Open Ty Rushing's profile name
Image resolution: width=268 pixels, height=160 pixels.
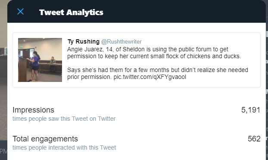pyautogui.click(x=84, y=41)
